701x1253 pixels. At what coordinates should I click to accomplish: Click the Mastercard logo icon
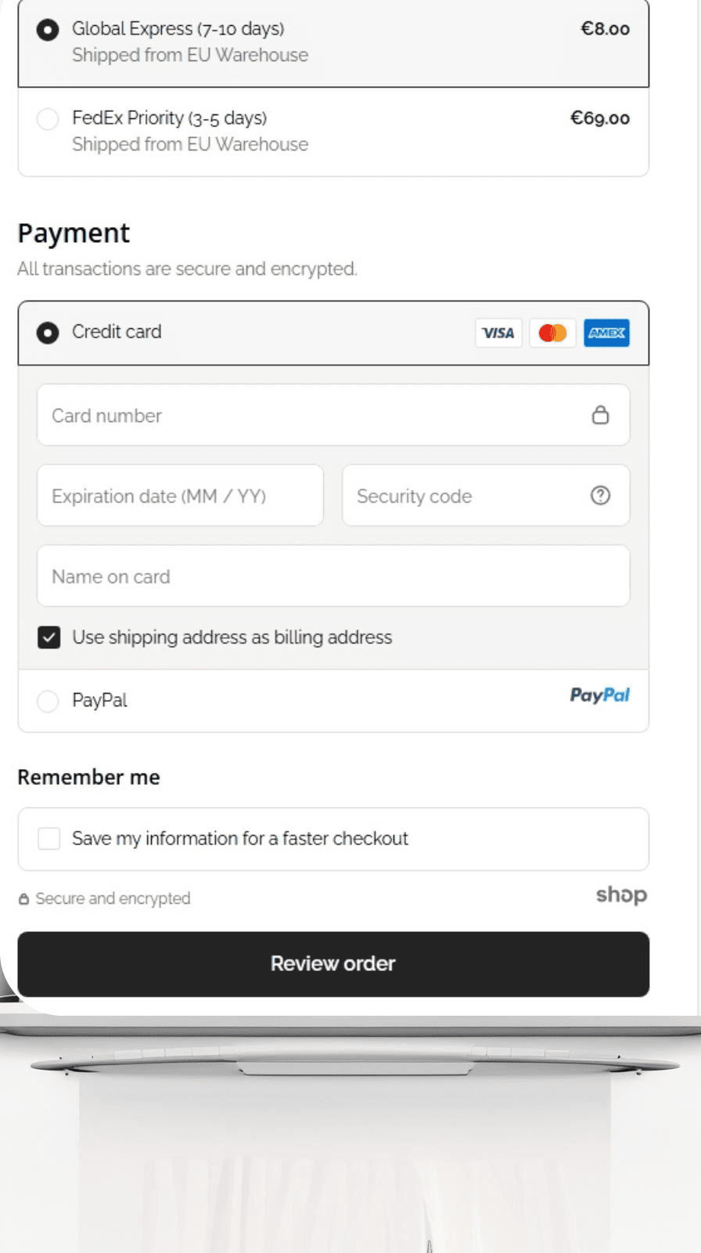point(552,333)
